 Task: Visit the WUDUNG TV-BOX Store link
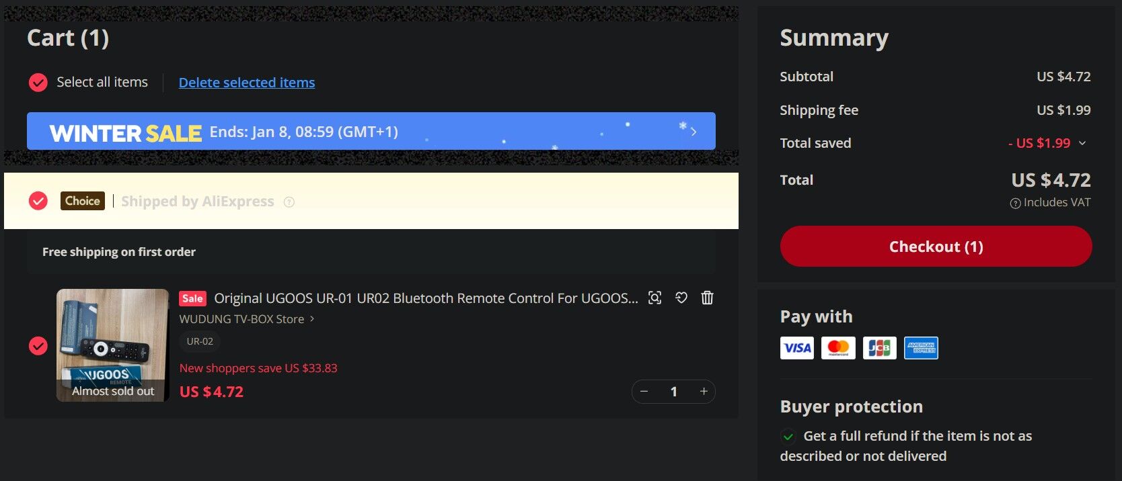(241, 319)
